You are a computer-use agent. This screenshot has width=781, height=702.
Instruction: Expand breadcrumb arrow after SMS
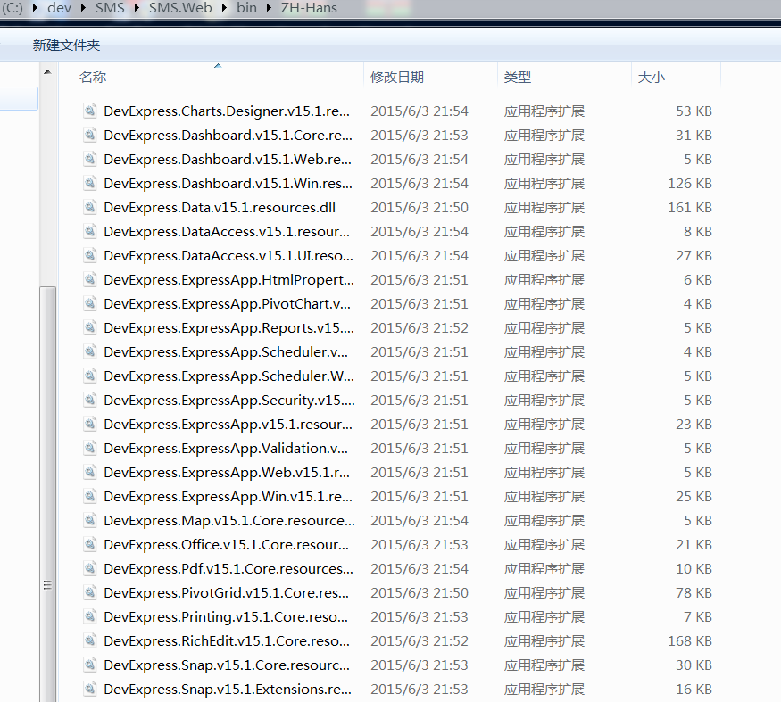137,8
